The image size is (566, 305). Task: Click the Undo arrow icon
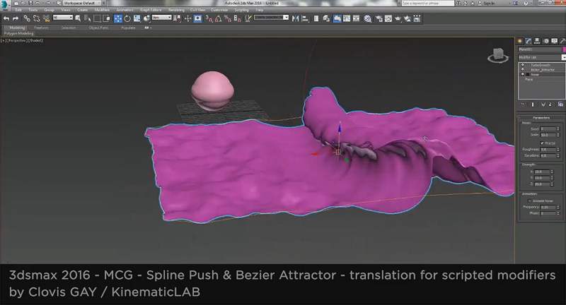[x=6, y=19]
